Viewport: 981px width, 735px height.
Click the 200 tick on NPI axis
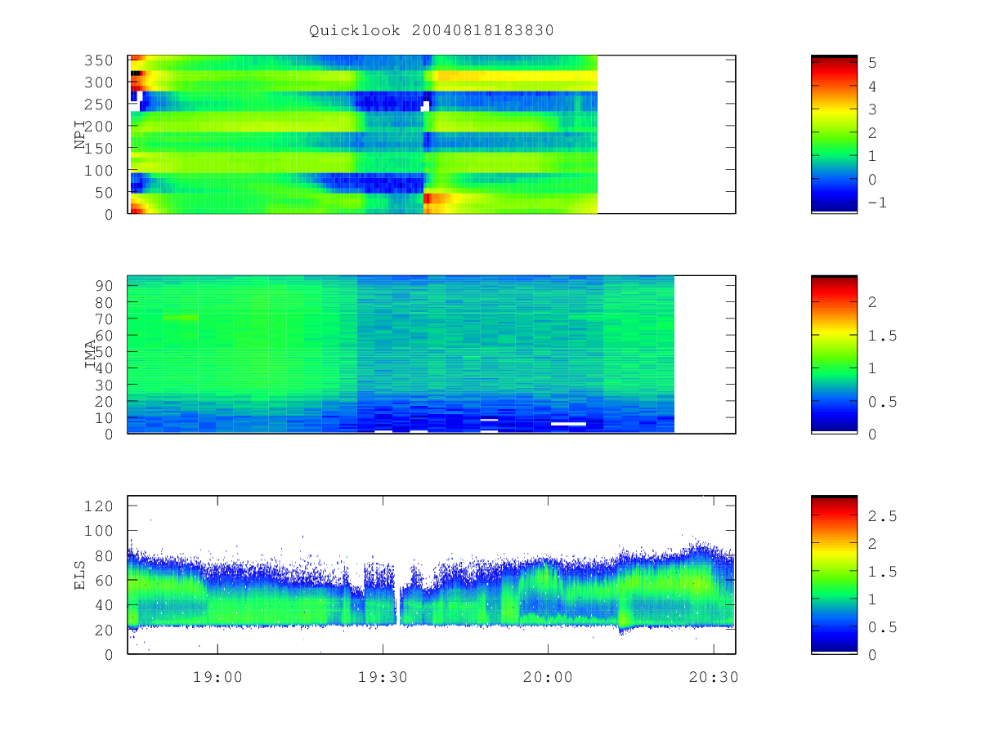coord(101,127)
